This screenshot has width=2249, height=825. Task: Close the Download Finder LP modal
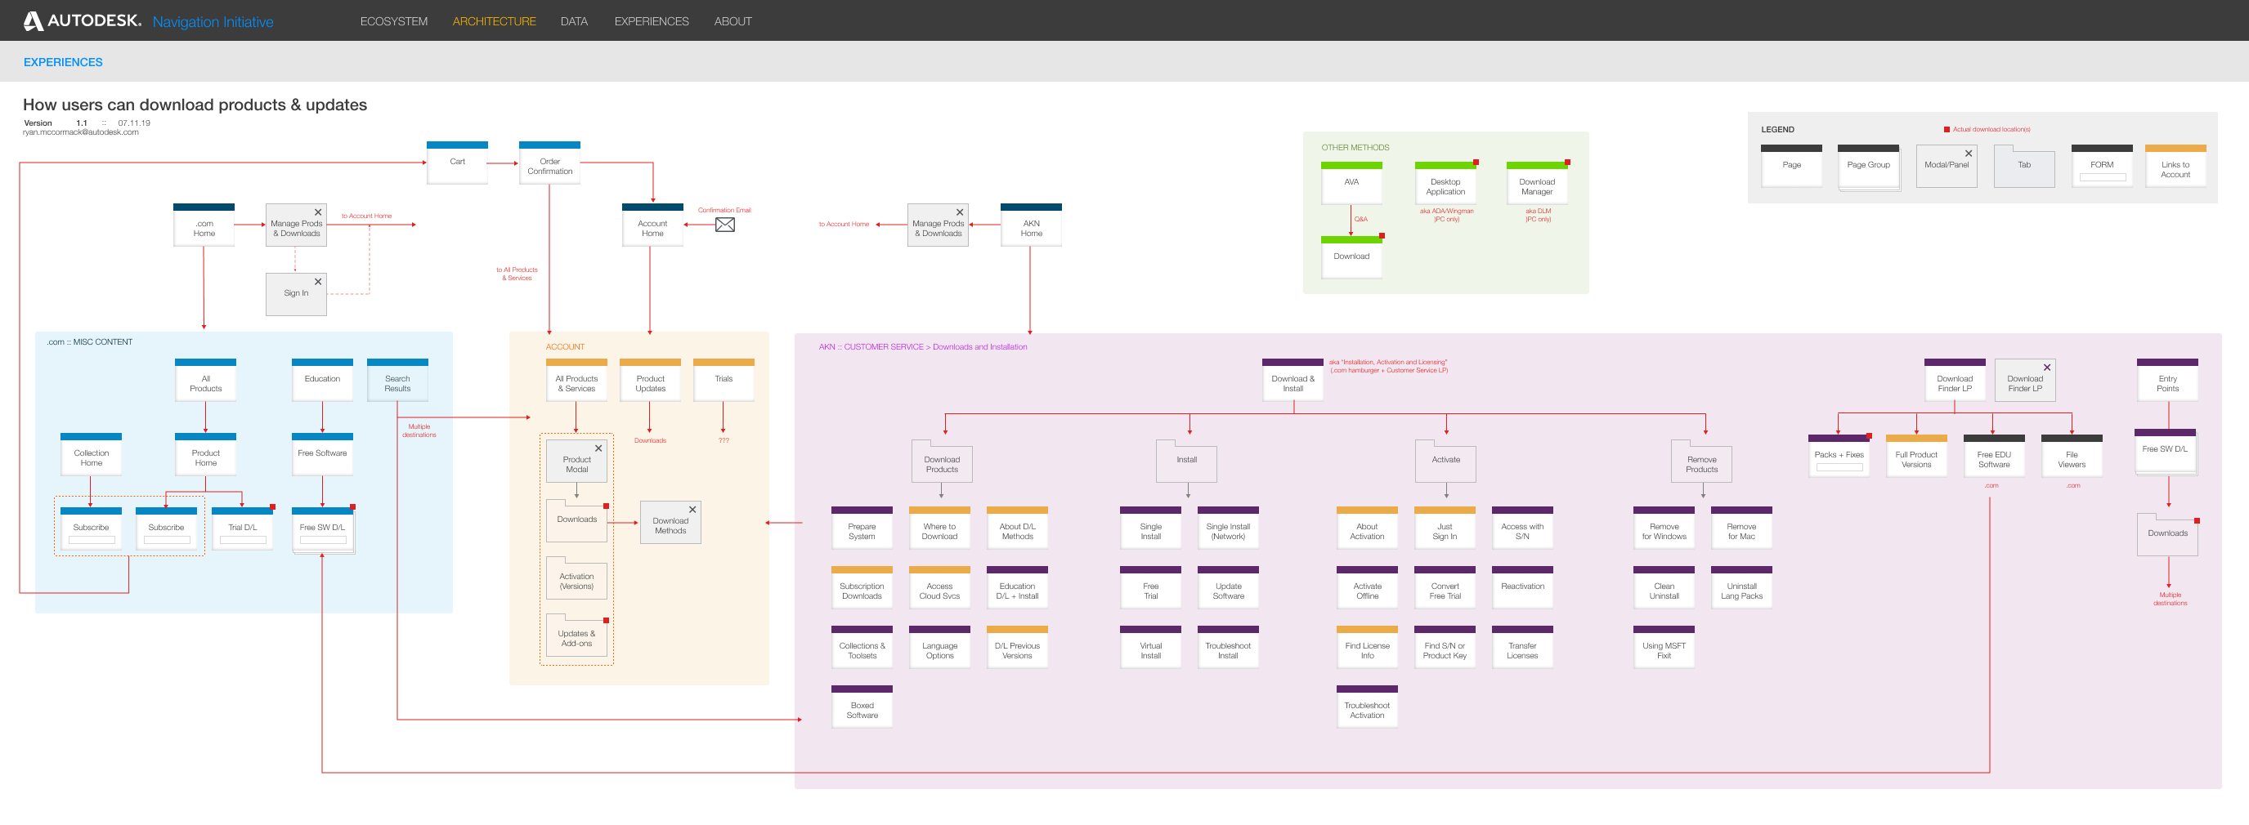(x=2046, y=367)
